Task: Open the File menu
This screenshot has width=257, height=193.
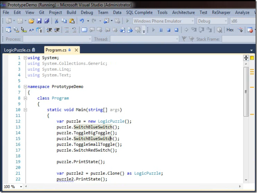Action: point(6,12)
